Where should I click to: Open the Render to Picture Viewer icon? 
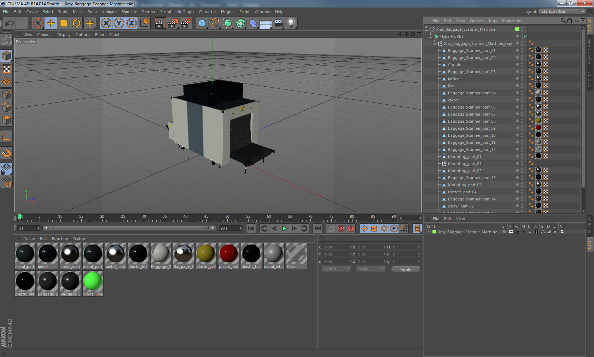click(173, 23)
